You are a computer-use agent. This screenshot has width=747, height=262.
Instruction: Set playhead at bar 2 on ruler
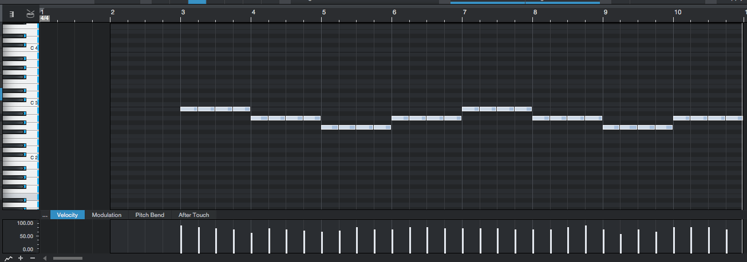(112, 12)
